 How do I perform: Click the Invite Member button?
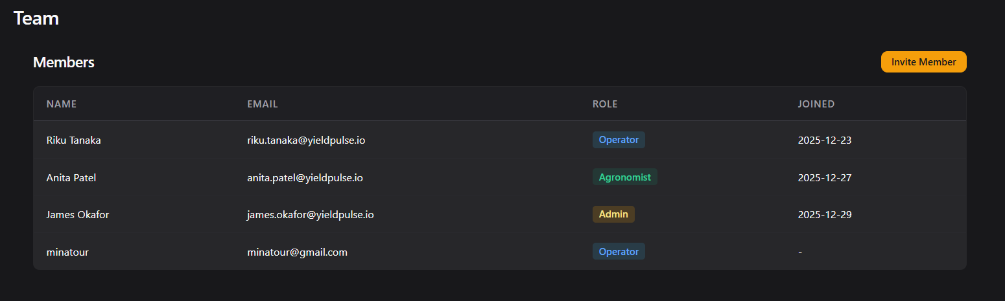point(923,62)
